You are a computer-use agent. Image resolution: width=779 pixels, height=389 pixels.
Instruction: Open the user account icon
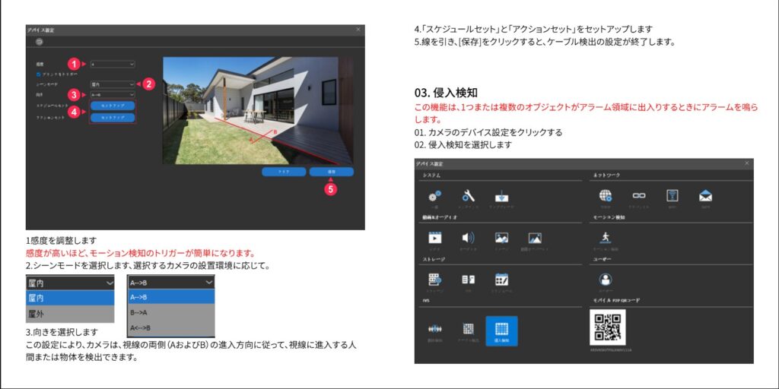coord(606,281)
